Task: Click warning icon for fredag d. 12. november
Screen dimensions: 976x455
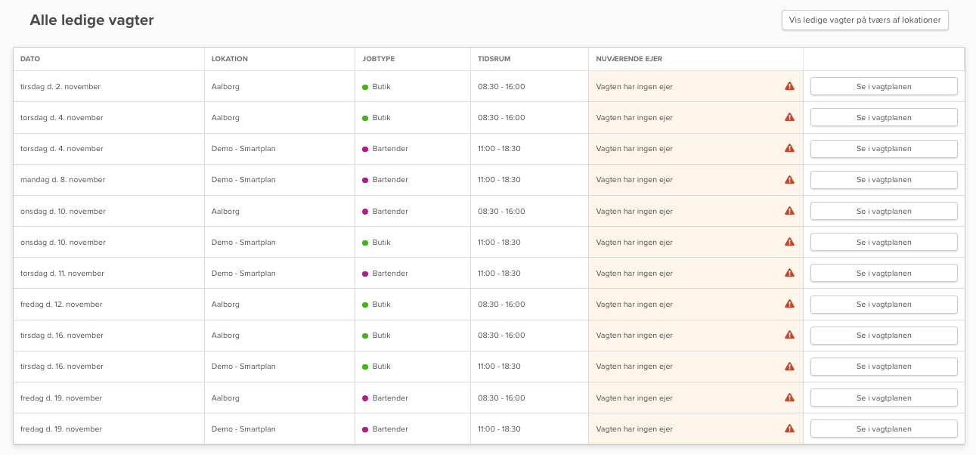Action: point(789,304)
